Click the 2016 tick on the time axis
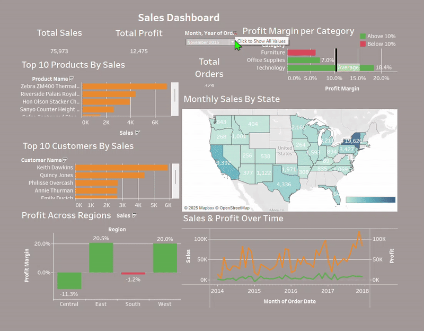This screenshot has height=331, width=424. [291, 291]
